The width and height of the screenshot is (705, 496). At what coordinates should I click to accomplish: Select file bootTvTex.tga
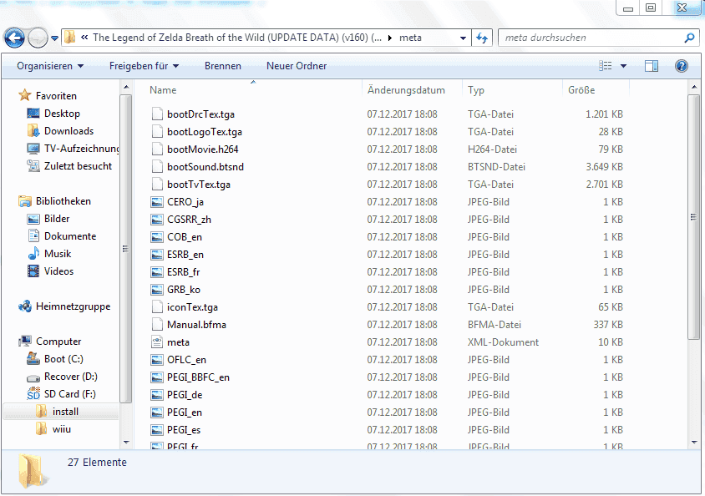point(198,185)
